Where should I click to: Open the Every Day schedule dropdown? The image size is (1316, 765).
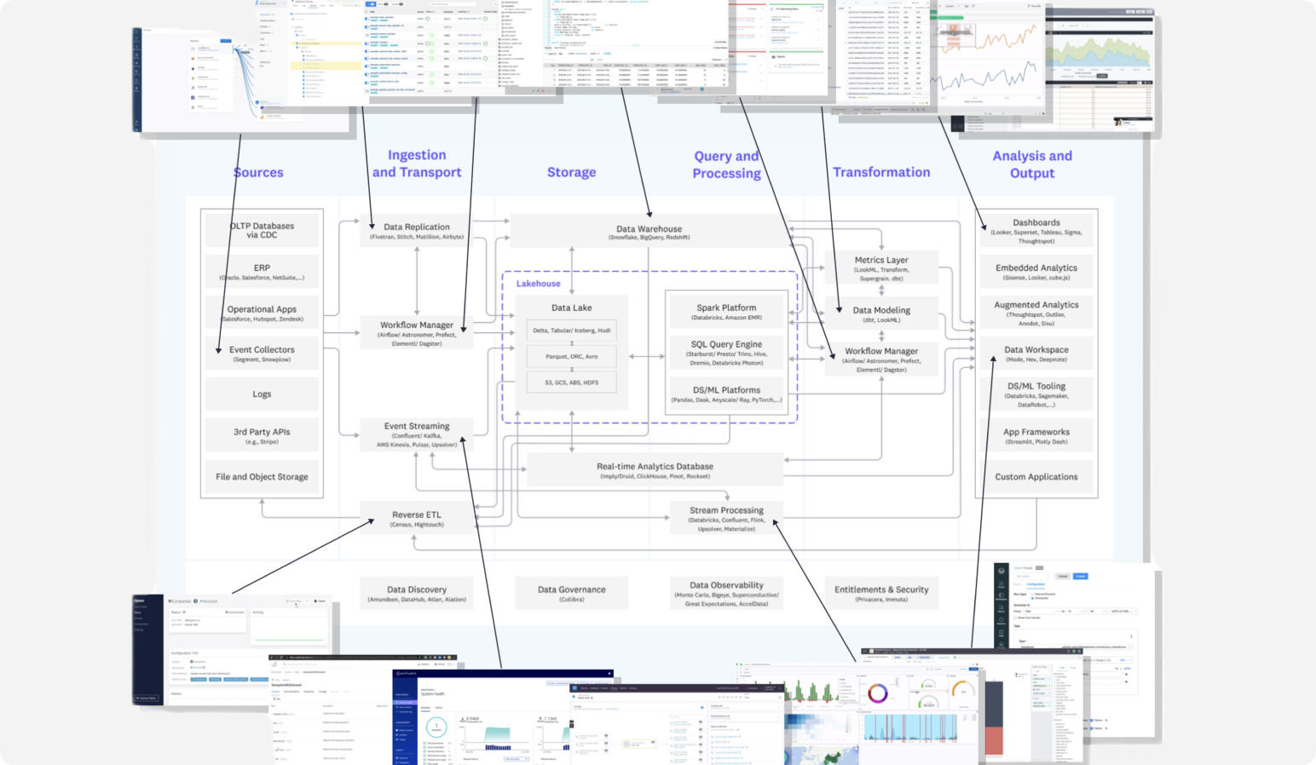point(1042,612)
